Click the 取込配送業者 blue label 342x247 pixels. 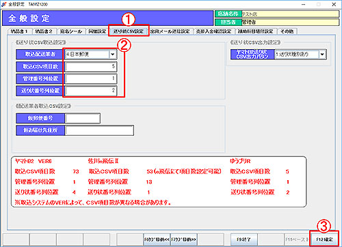coord(40,55)
